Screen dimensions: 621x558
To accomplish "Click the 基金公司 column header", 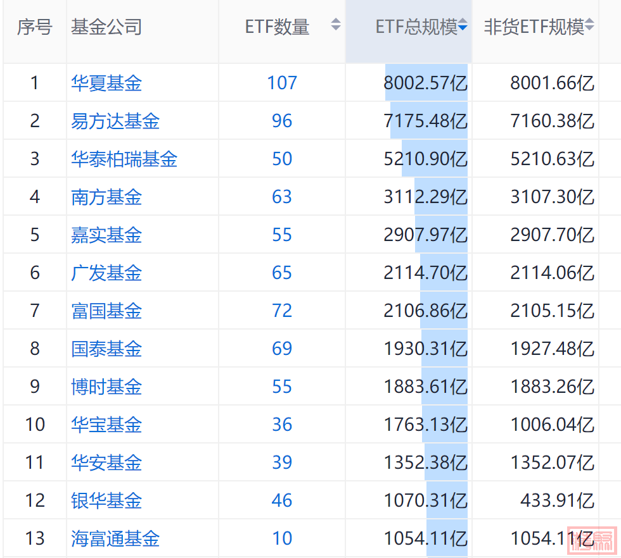I will (x=106, y=27).
